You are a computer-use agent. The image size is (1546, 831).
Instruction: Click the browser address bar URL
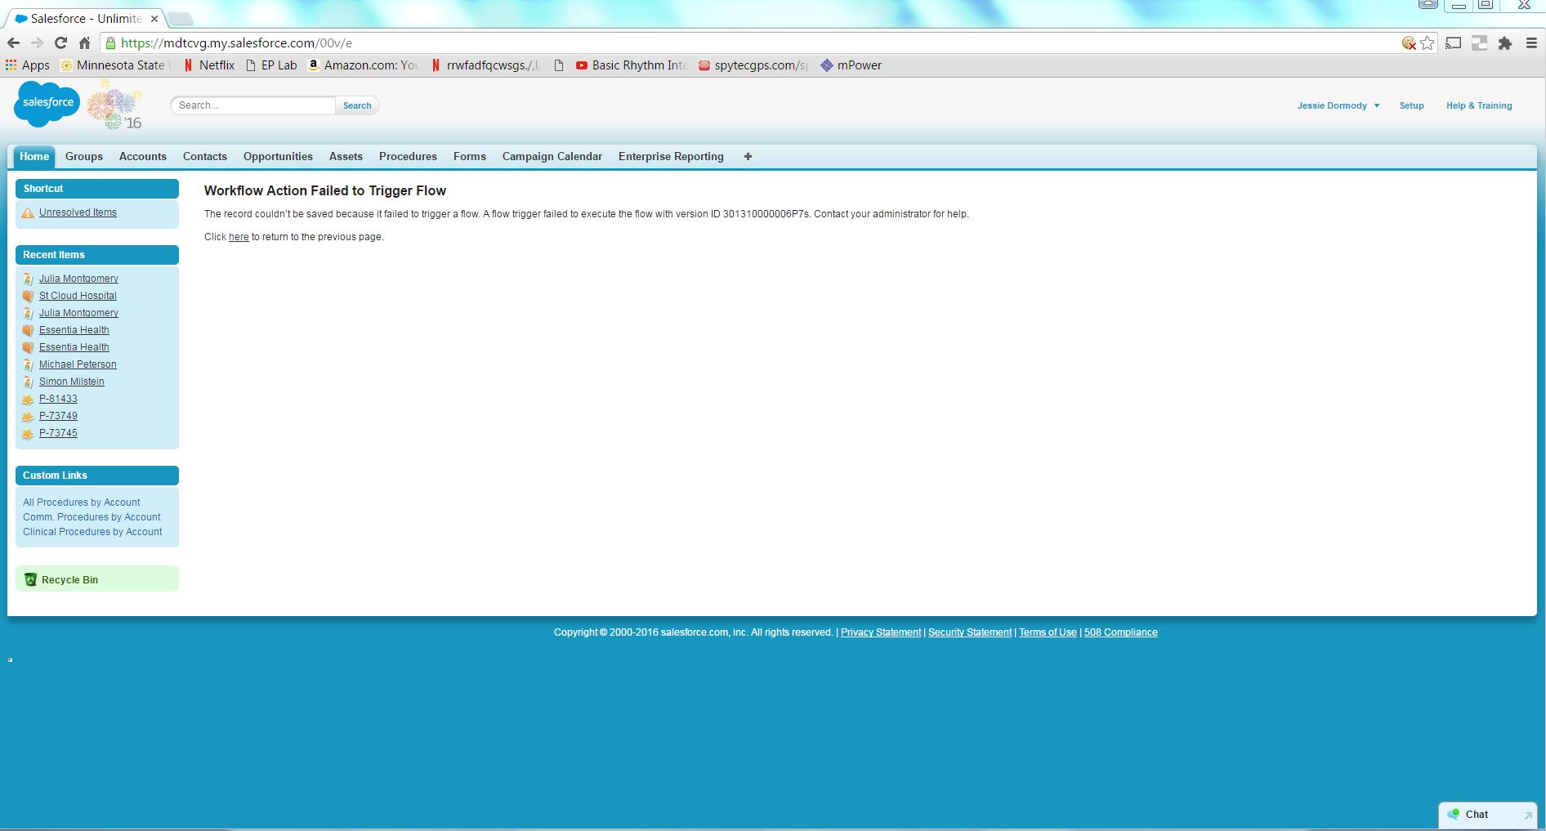point(237,43)
